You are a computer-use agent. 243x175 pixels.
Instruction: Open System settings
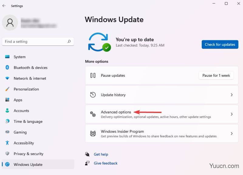pos(38,57)
